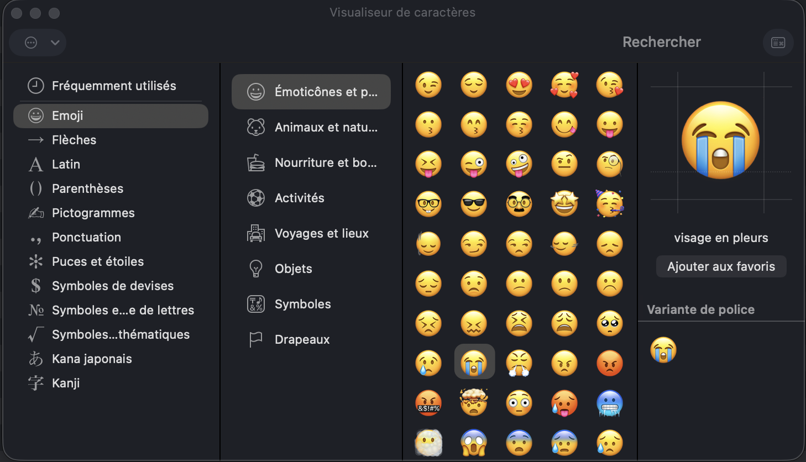Pick the exploding head emoji

click(x=474, y=403)
